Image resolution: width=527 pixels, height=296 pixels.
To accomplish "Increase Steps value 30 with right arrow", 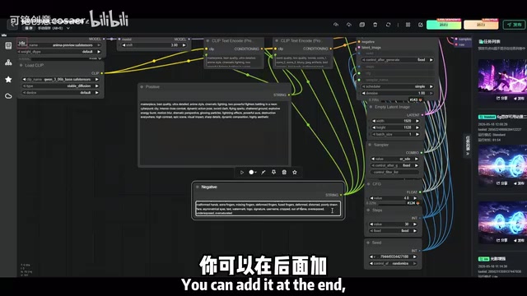I will coord(415,224).
